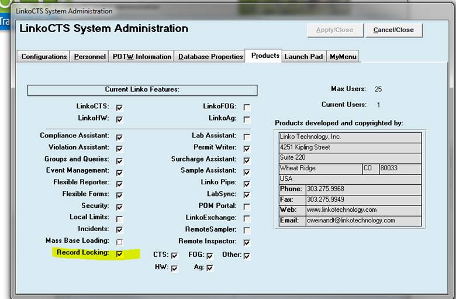The image size is (456, 299).
Task: Toggle the CTS record locking checkbox
Action: 174,255
